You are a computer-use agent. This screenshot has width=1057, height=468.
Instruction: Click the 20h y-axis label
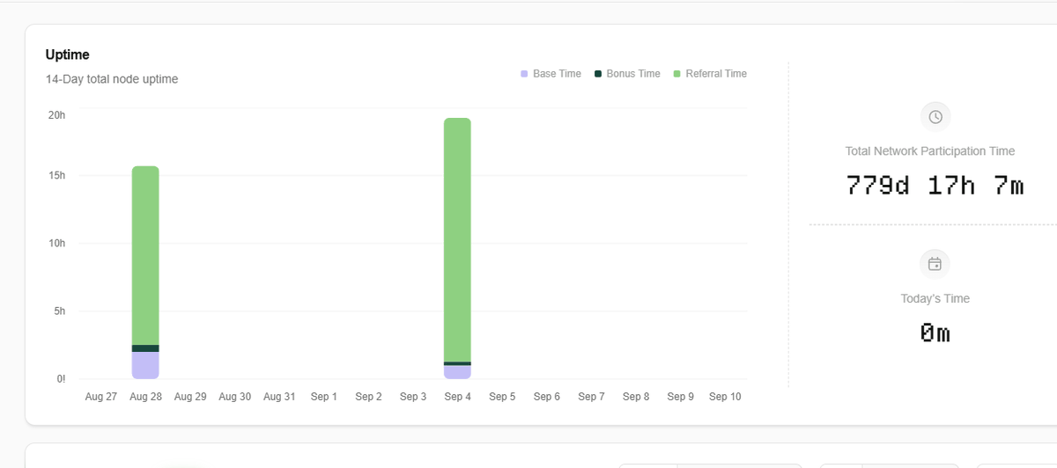(x=56, y=115)
